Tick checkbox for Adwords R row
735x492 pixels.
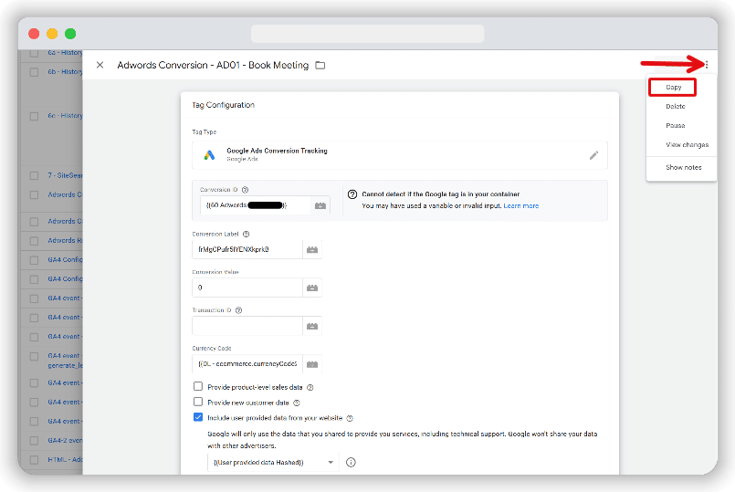point(34,241)
